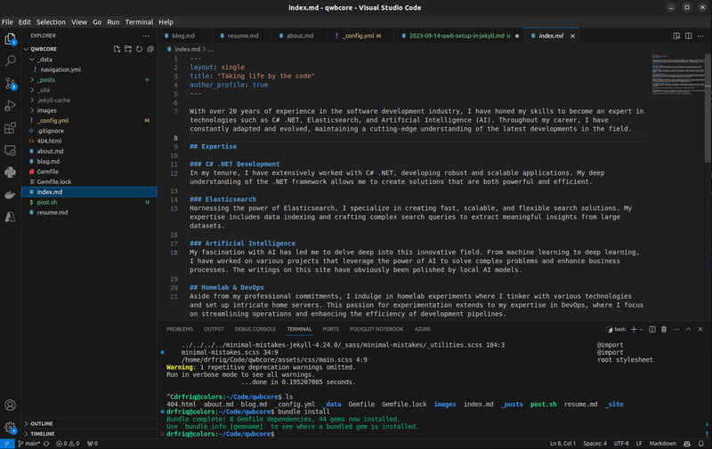
Task: Switch to the POLYGLOT NOTEBOOK tab
Action: (376, 329)
